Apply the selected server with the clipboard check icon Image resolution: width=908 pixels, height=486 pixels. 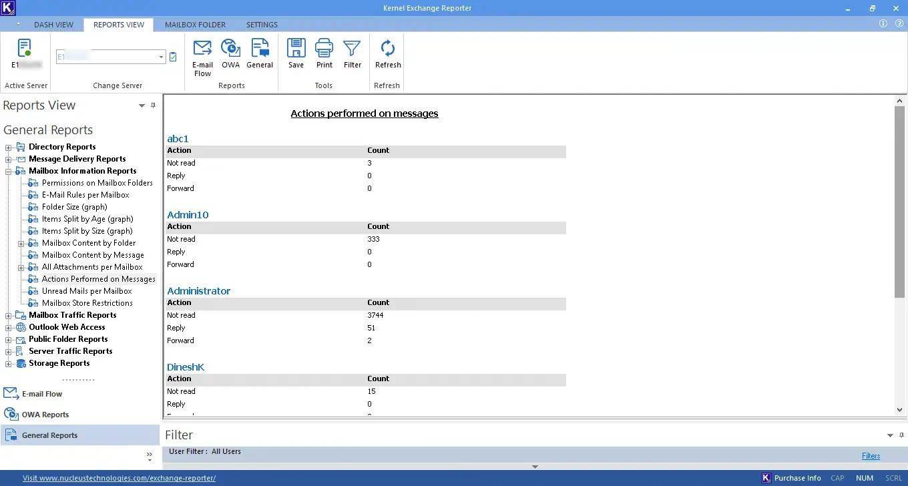point(173,57)
